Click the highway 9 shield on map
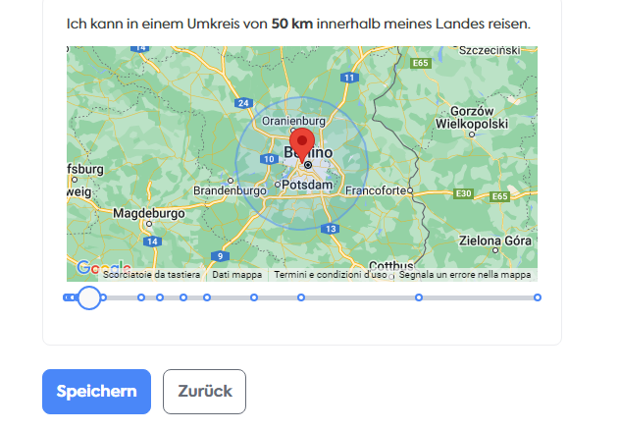Viewport: 620px width, 430px height. pos(221,256)
